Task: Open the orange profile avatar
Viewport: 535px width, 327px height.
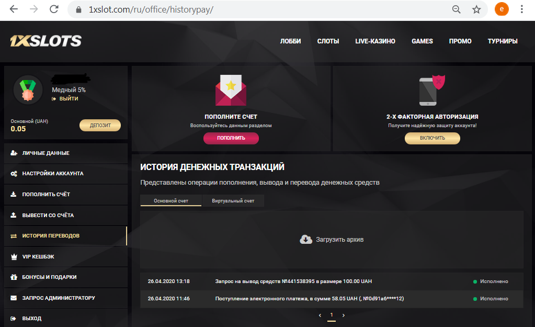Action: pos(502,9)
